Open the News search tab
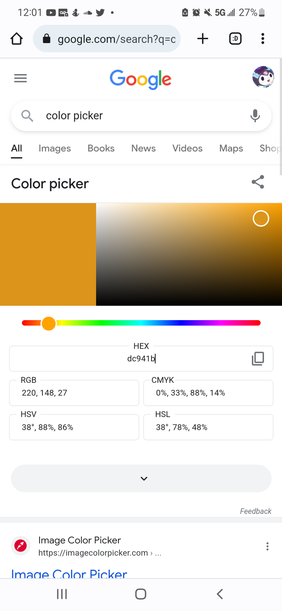The height and width of the screenshot is (611, 282). pos(143,148)
